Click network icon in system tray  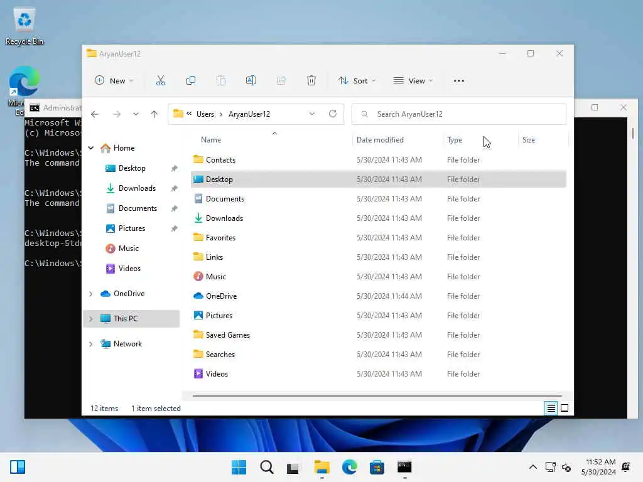(x=550, y=467)
